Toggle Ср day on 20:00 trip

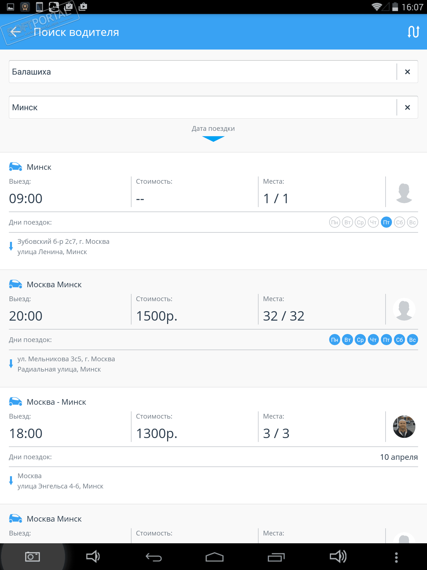point(360,340)
